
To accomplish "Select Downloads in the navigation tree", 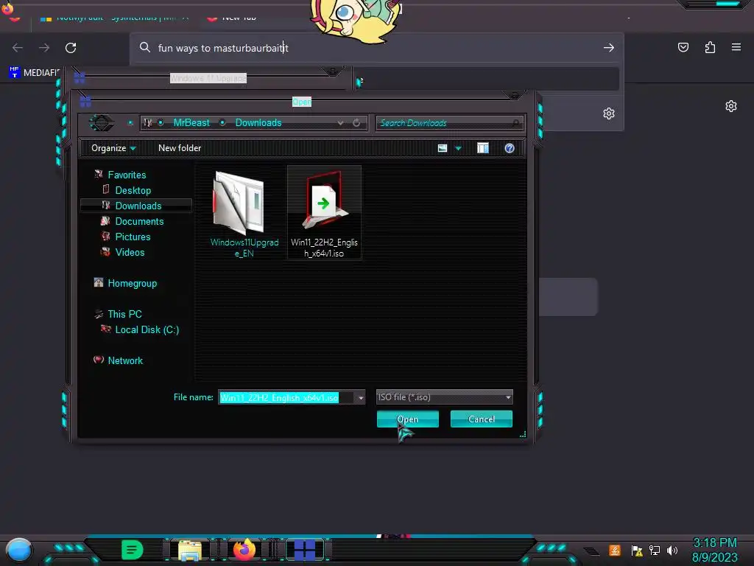I will tap(138, 206).
